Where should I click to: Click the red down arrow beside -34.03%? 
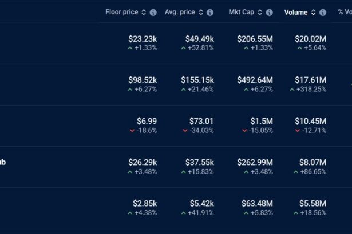pyautogui.click(x=185, y=131)
